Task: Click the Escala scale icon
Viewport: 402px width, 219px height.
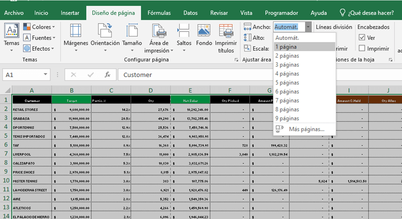Action: 248,48
